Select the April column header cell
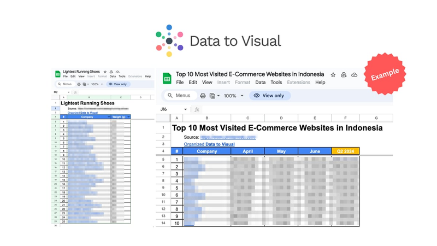437x246 pixels. pos(247,151)
